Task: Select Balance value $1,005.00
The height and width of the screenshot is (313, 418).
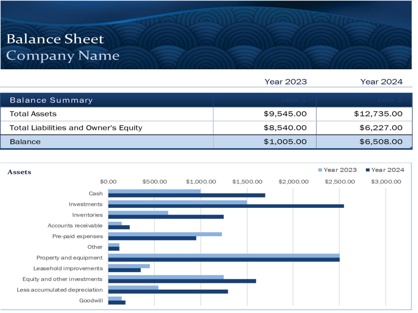Action: tap(285, 141)
